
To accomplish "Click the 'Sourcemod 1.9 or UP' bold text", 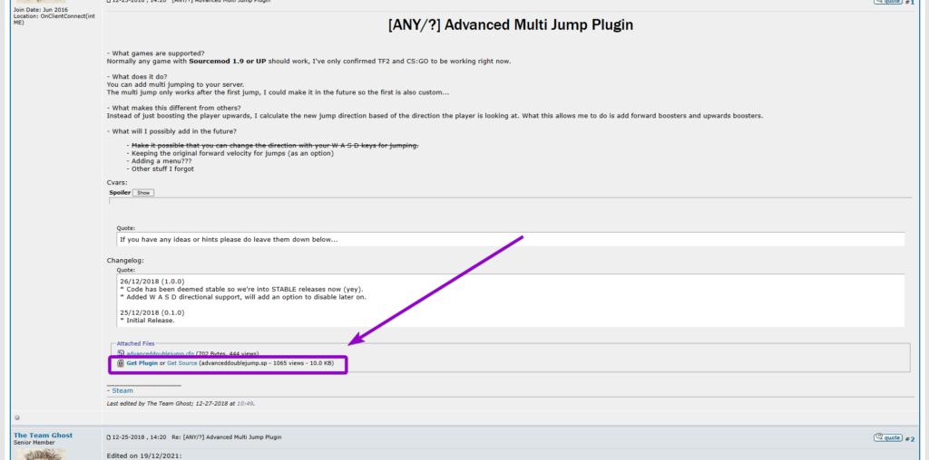I will pos(228,61).
